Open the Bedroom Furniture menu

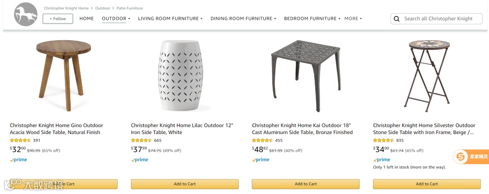[312, 18]
